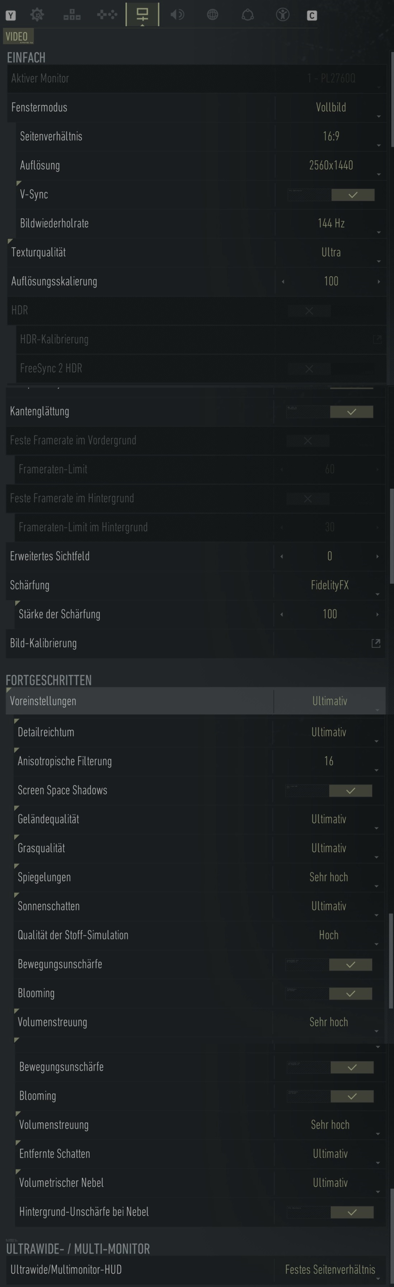Screen dimensions: 394x1287
Task: Open Bild-Kalibrierung external link icon
Action: [376, 643]
